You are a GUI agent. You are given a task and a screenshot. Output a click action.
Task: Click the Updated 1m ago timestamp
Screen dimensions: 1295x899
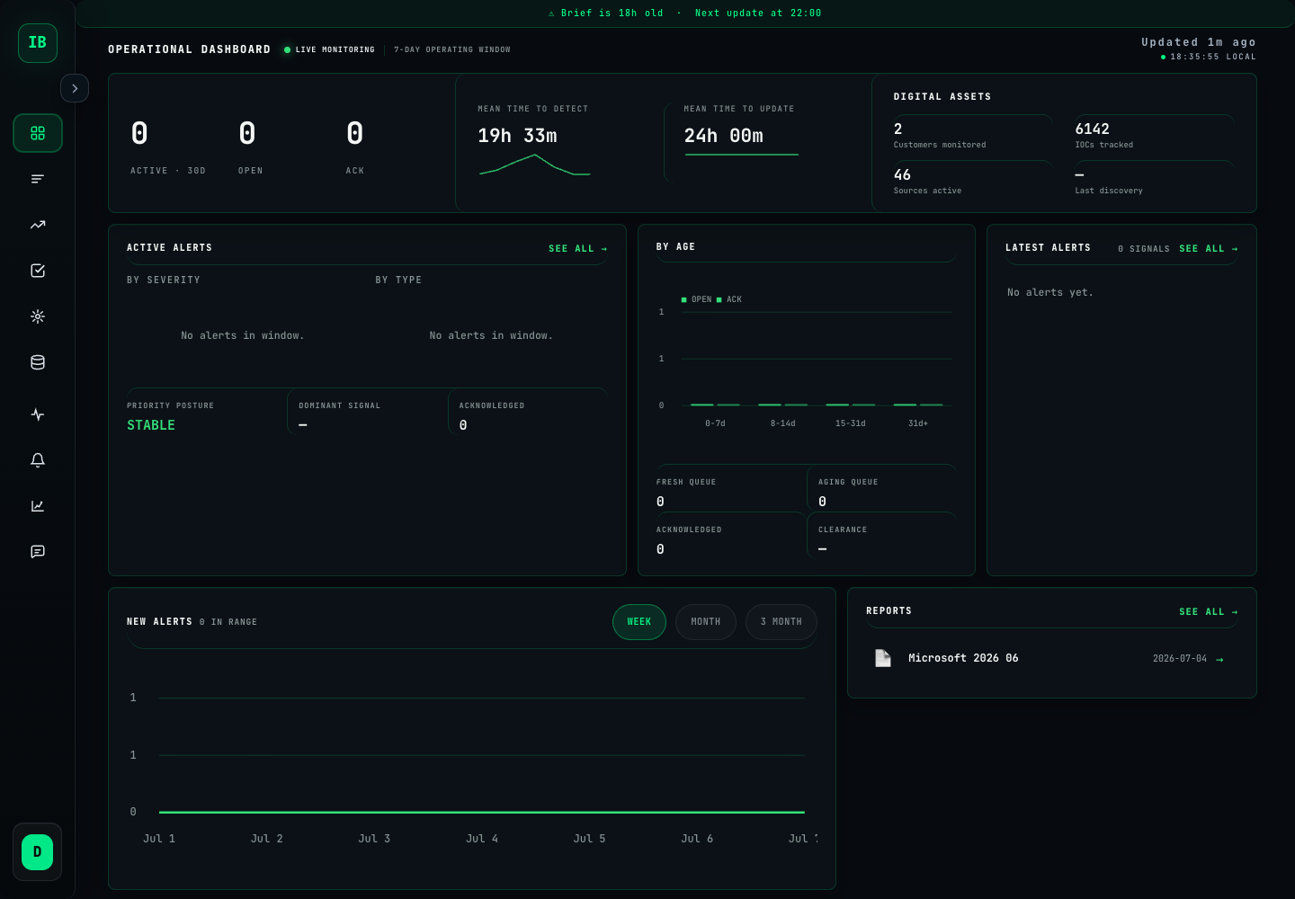point(1199,42)
